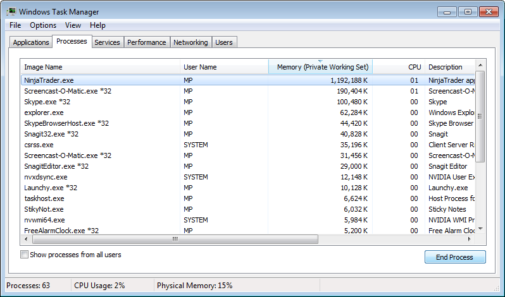
Task: Click the 190,404 K memory value
Action: click(352, 91)
